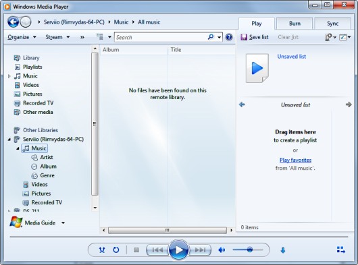Expand the local Music node triangle
The width and height of the screenshot is (358, 265).
[9, 76]
